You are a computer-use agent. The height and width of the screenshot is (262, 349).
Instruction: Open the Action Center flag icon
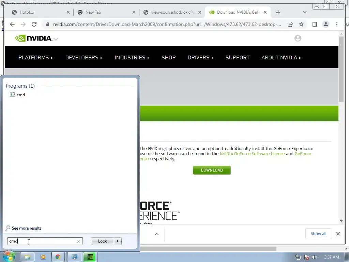click(306, 257)
